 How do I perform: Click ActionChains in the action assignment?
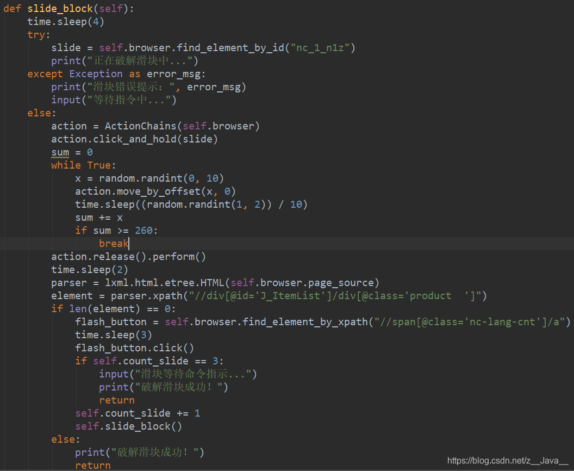(141, 126)
